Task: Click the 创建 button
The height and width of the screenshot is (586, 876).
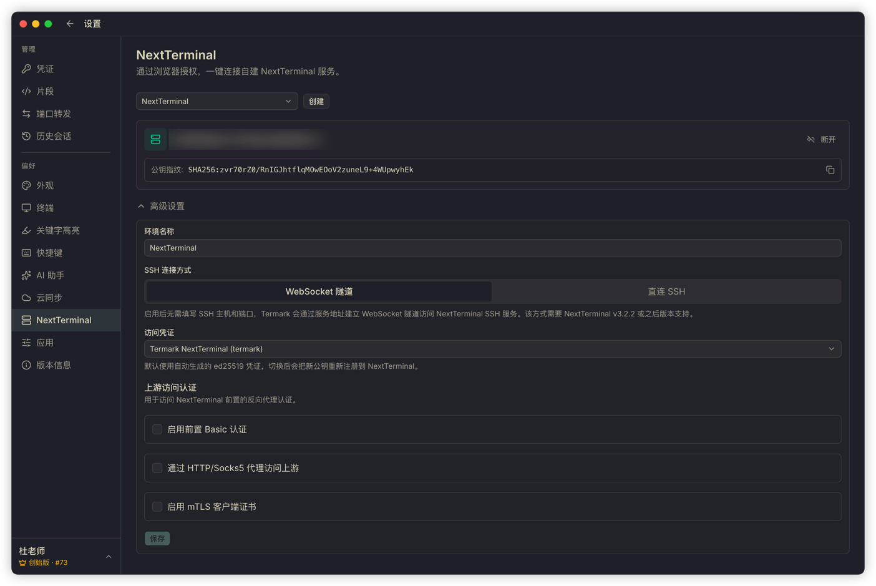Action: 316,101
